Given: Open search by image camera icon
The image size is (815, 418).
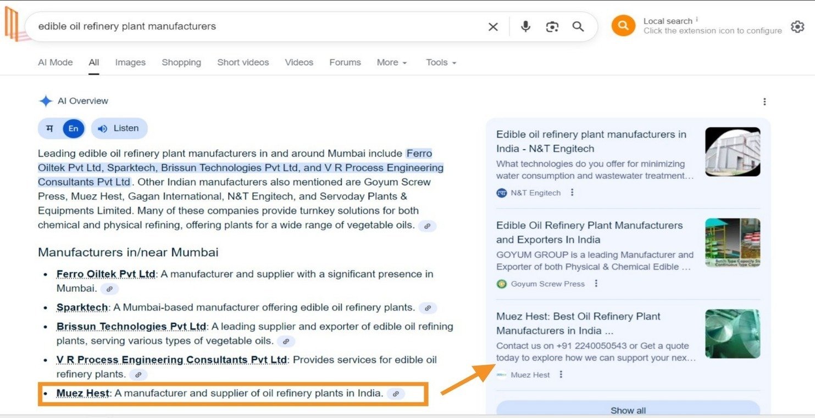Looking at the screenshot, I should (x=552, y=27).
